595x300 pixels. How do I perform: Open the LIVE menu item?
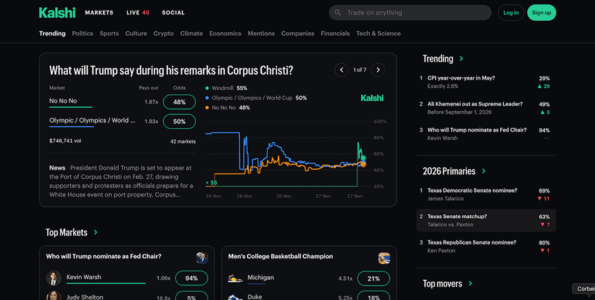138,13
